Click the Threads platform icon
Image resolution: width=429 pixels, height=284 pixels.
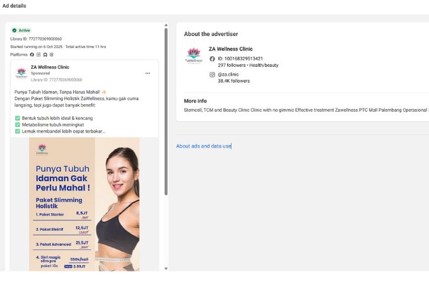[51, 55]
